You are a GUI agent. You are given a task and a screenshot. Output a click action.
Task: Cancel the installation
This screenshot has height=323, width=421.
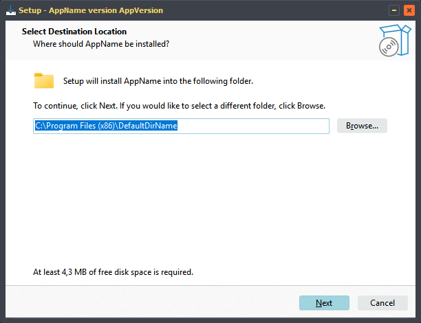[x=382, y=303]
